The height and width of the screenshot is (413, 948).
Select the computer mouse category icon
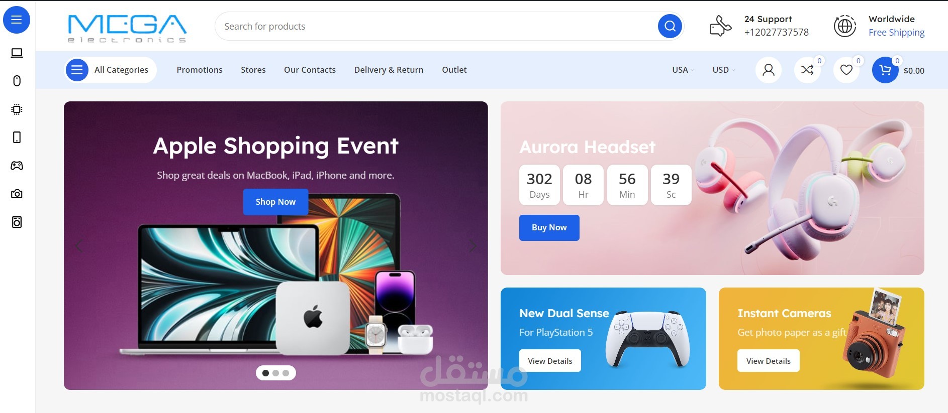point(17,81)
